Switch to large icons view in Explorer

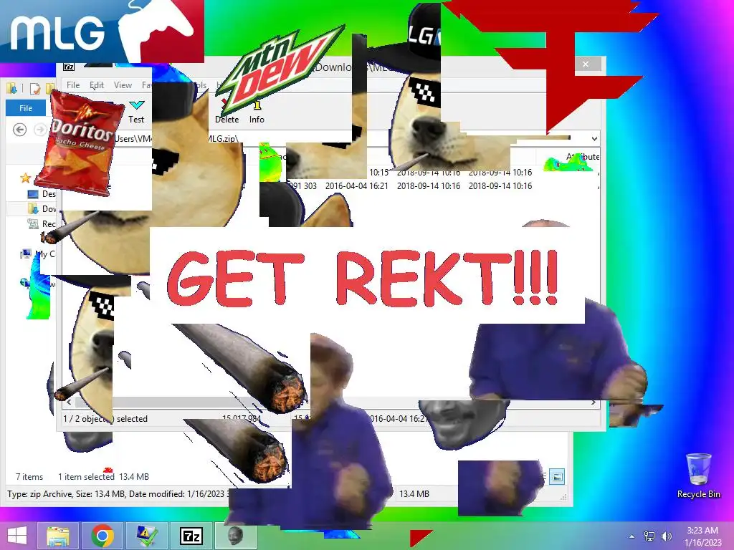556,477
